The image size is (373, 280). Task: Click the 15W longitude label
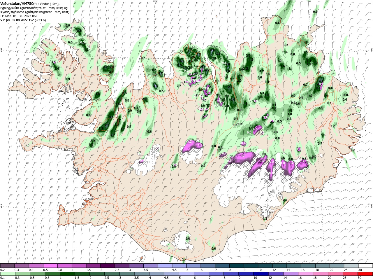pyautogui.click(x=309, y=1)
